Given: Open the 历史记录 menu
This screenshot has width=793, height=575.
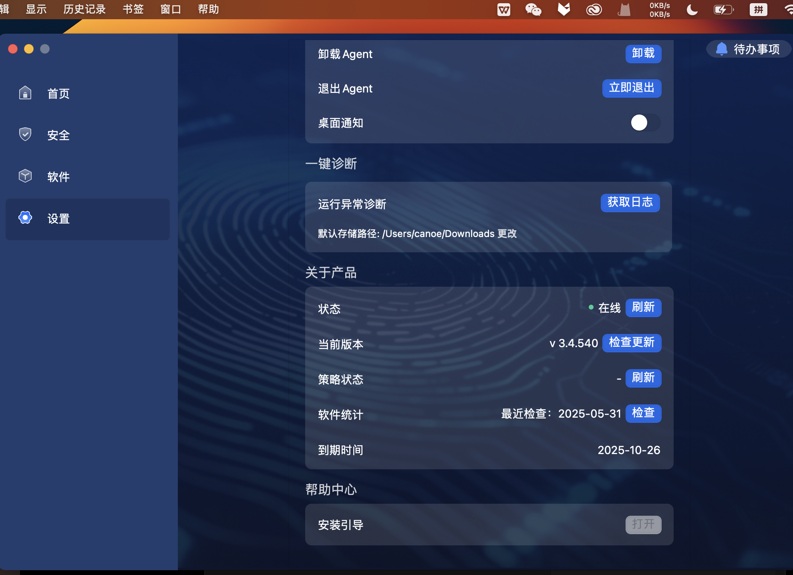Looking at the screenshot, I should tap(84, 9).
